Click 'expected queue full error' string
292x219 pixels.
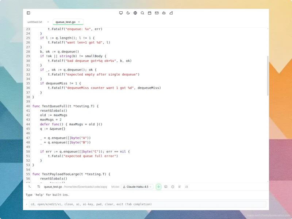(90, 156)
